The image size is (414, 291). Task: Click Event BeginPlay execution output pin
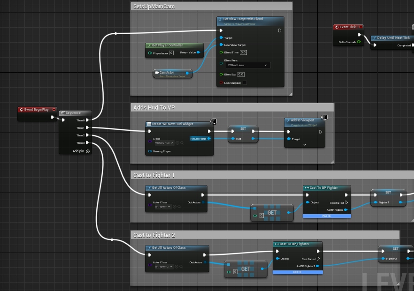point(52,117)
